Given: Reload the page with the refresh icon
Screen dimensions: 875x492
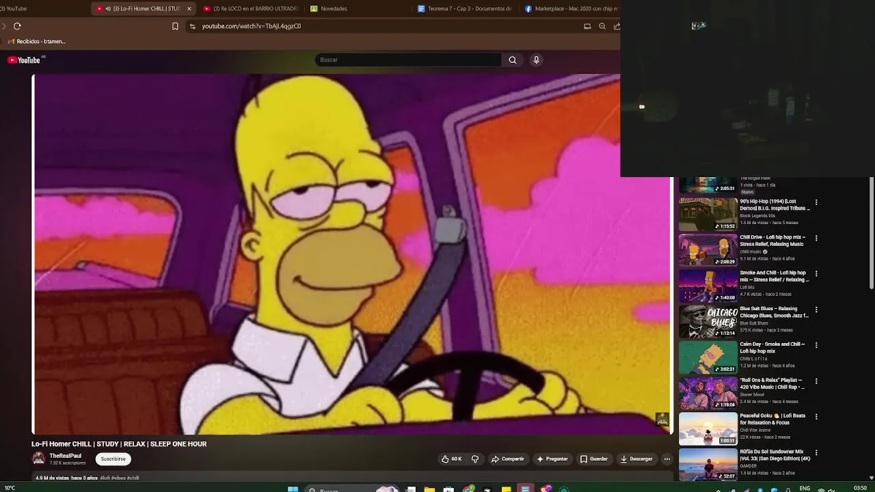Looking at the screenshot, I should point(17,26).
